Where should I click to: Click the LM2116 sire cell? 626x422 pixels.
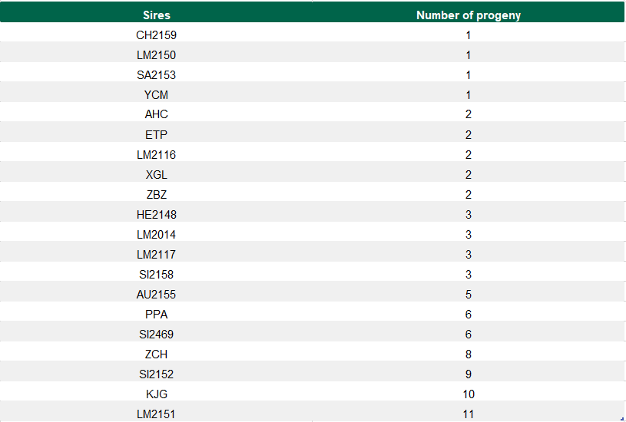click(157, 155)
